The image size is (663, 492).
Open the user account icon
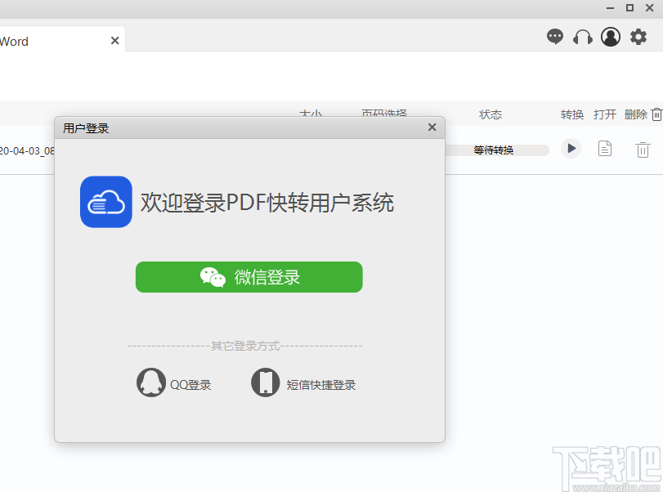pyautogui.click(x=610, y=37)
